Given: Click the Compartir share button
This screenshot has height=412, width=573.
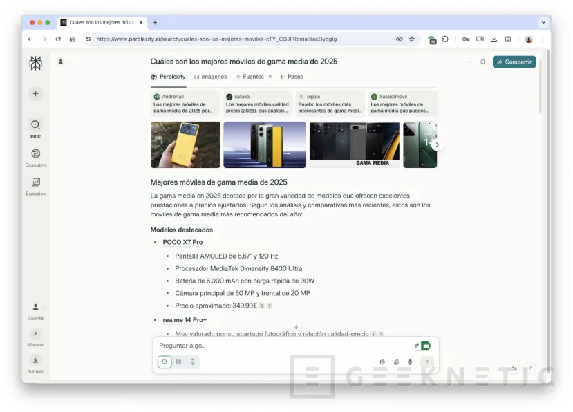Looking at the screenshot, I should (514, 62).
